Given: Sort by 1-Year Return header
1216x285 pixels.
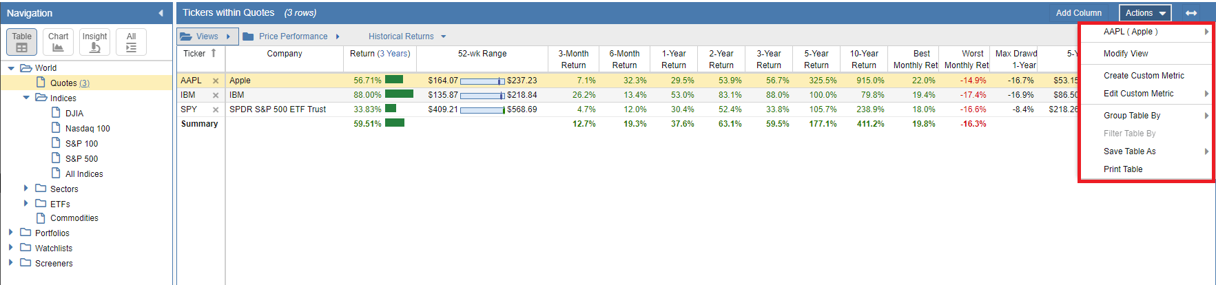Looking at the screenshot, I should pos(674,59).
